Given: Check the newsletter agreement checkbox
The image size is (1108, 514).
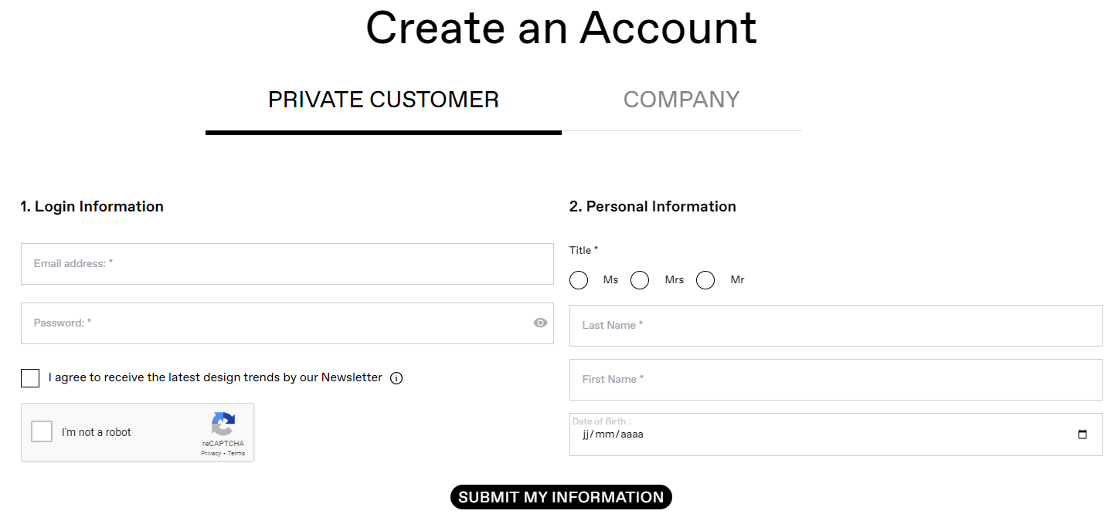Looking at the screenshot, I should tap(30, 378).
